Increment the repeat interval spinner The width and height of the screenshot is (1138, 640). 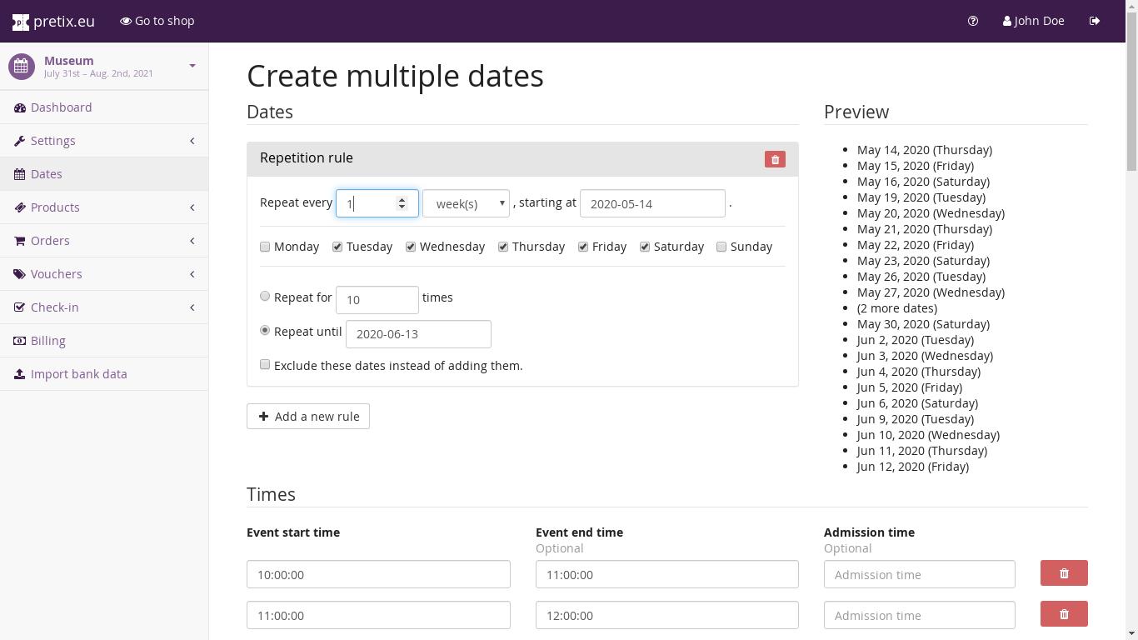point(402,200)
